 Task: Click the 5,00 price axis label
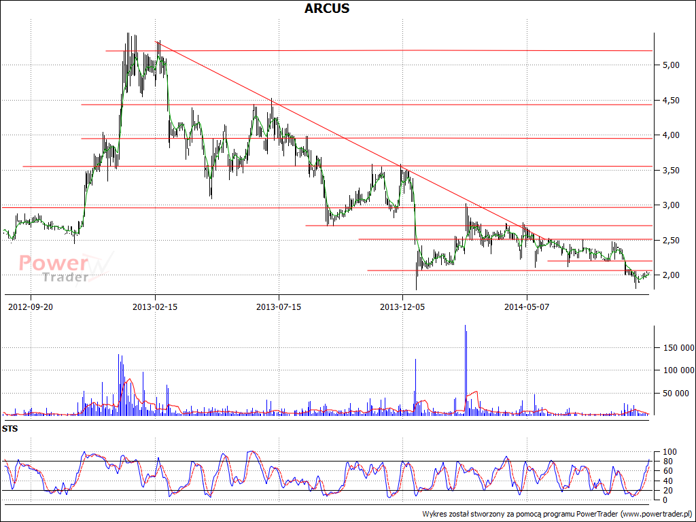(x=671, y=65)
